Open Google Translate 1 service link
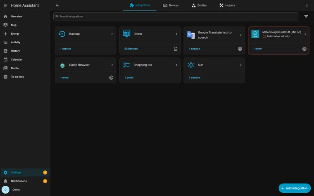 (x=194, y=49)
